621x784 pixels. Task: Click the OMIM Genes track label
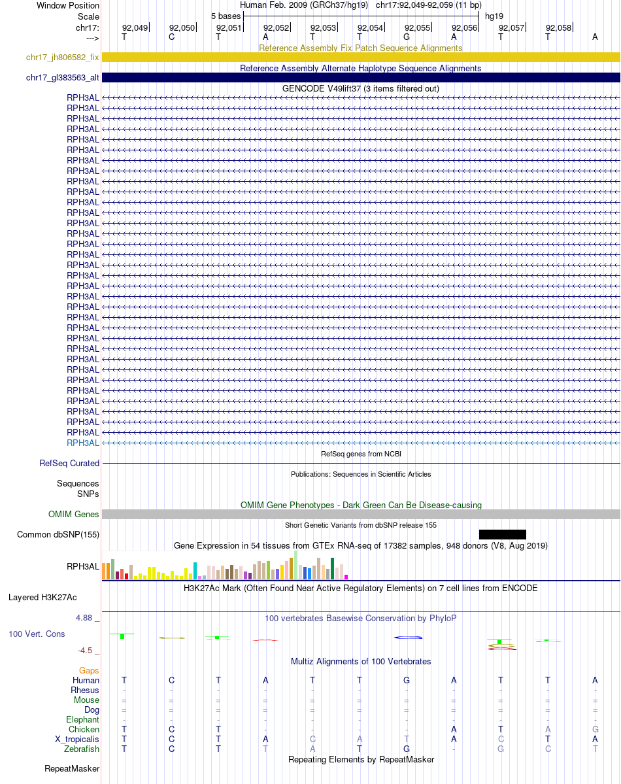point(73,515)
